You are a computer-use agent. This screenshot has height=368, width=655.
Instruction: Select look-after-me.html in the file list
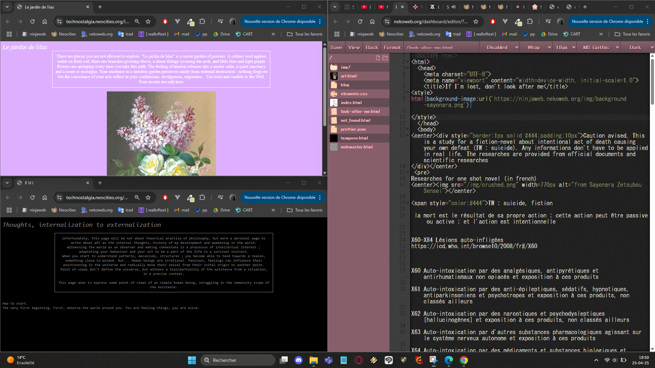(359, 112)
